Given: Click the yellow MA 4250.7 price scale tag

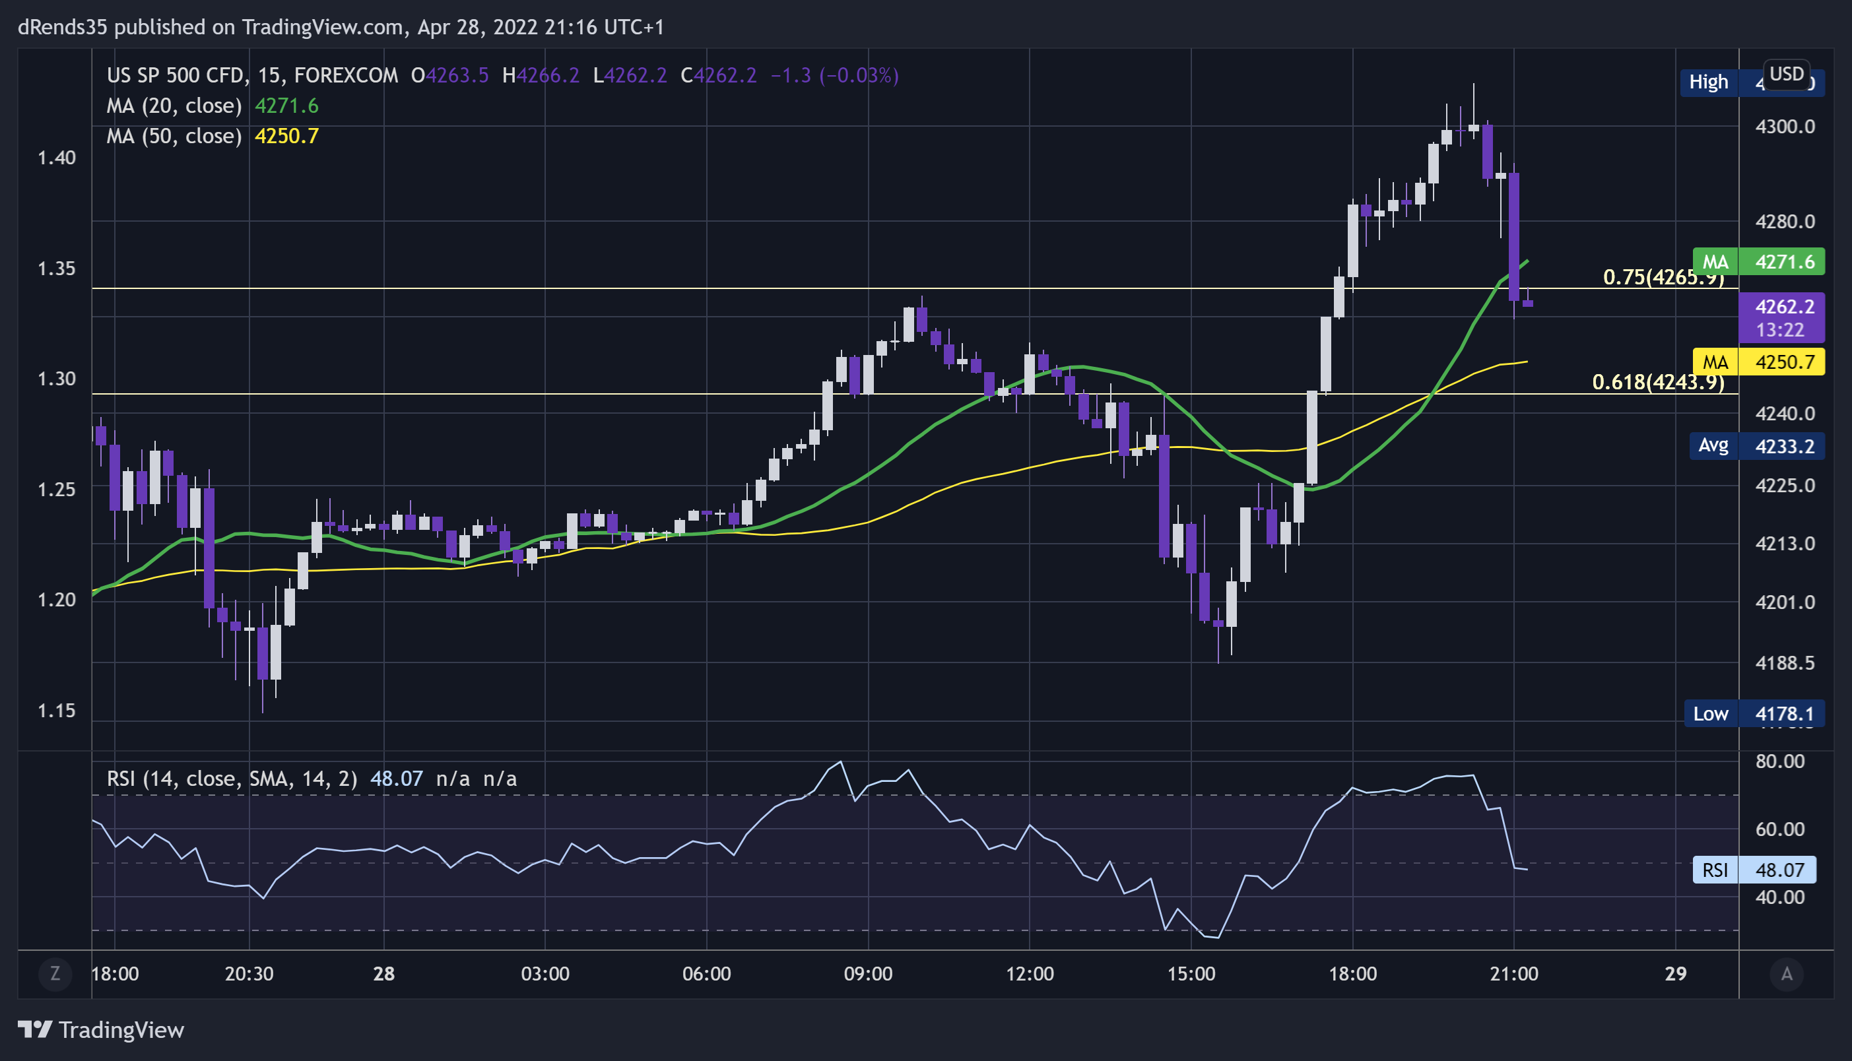Looking at the screenshot, I should click(x=1759, y=362).
